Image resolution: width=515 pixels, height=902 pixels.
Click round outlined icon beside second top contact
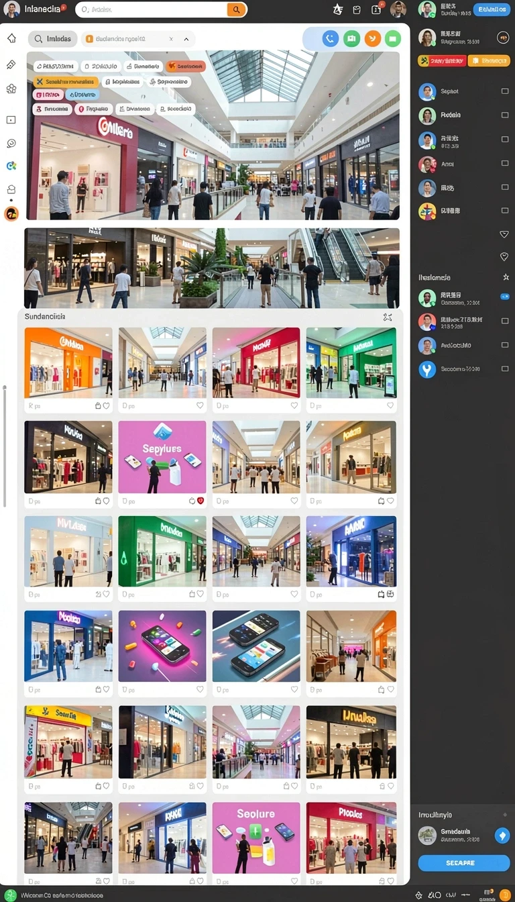pyautogui.click(x=502, y=38)
